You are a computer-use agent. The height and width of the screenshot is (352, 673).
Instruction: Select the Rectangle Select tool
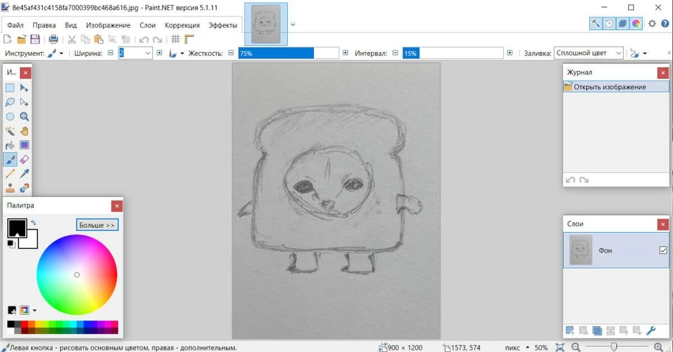click(x=10, y=88)
